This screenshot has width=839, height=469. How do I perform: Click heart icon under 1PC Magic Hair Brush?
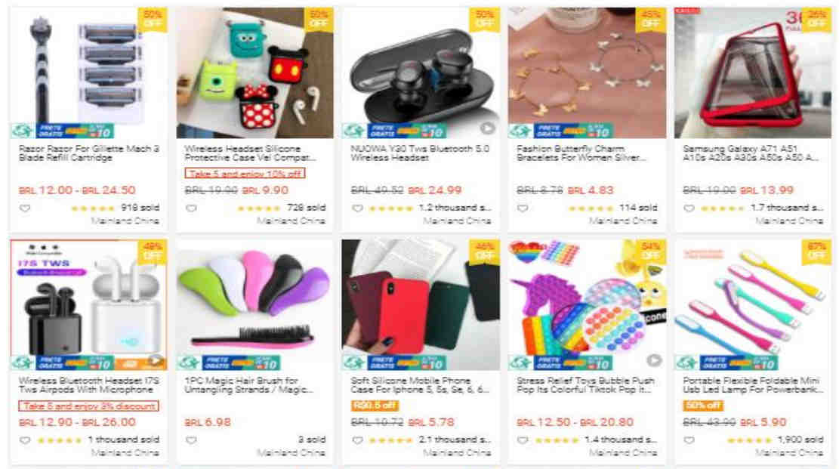point(191,440)
